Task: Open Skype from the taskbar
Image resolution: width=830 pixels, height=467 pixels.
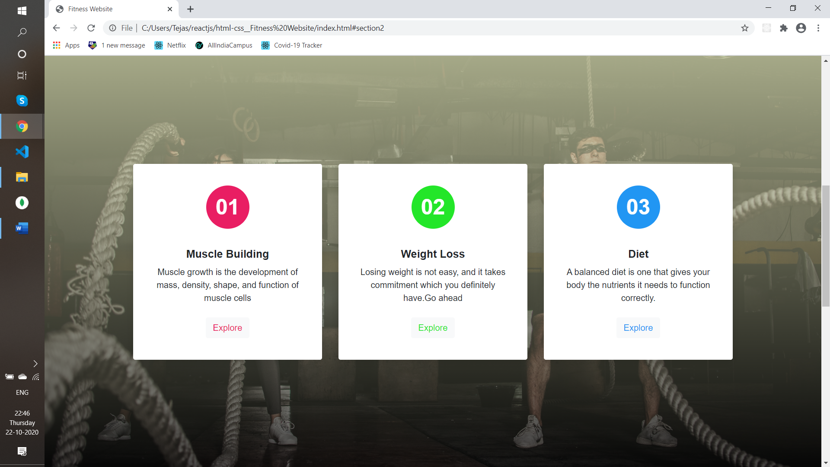Action: (x=22, y=101)
